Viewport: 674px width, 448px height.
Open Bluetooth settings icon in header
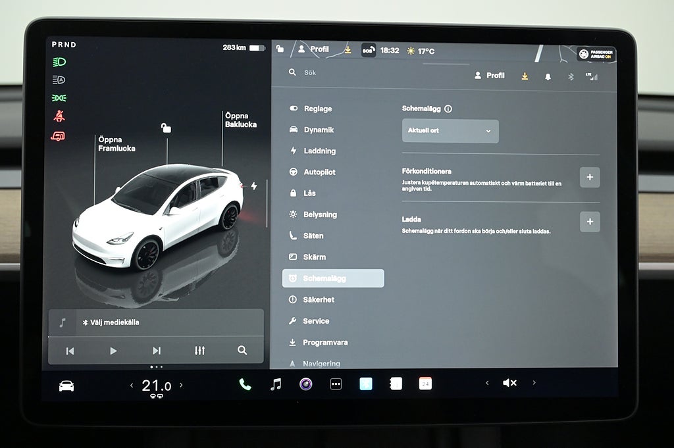pyautogui.click(x=571, y=76)
